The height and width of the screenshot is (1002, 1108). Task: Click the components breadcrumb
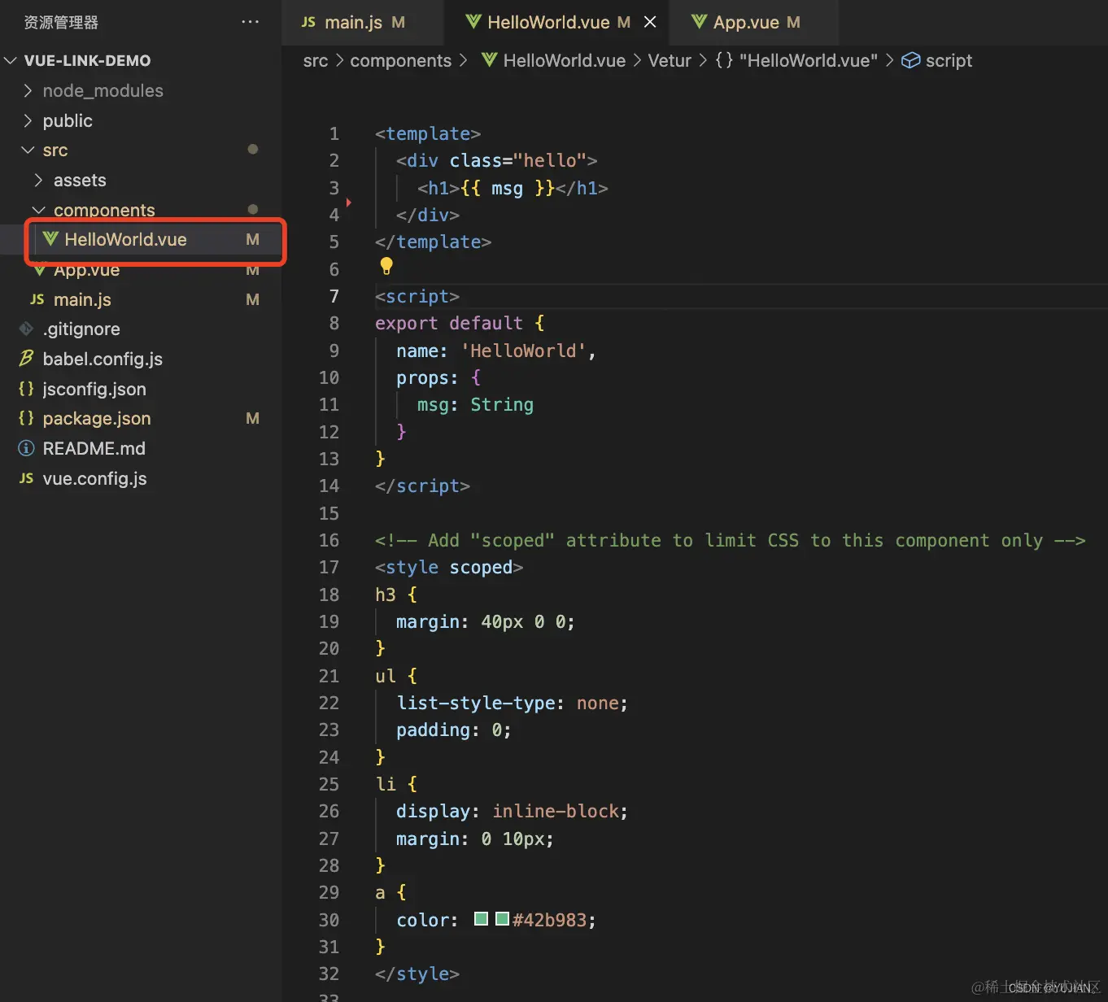400,61
